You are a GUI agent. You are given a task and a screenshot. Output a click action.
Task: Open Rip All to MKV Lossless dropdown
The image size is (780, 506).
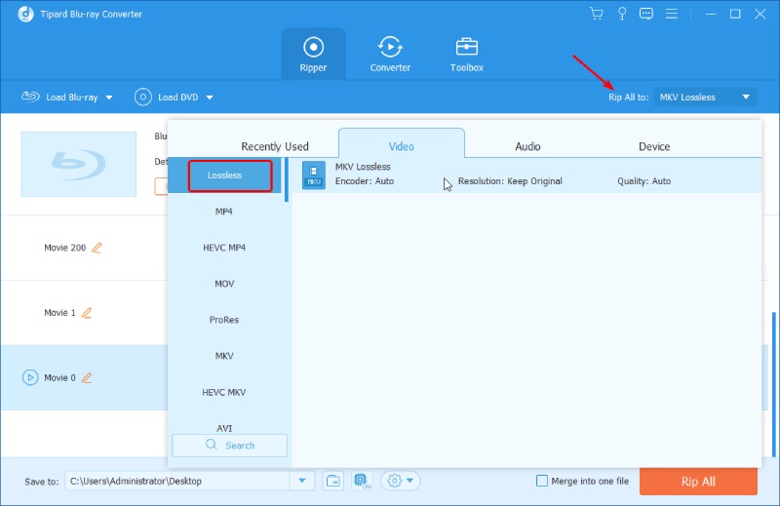(705, 97)
